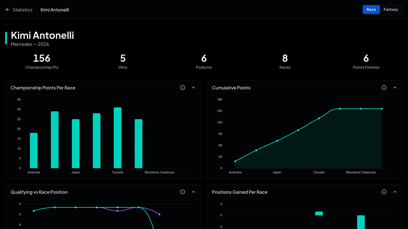The image size is (408, 229).
Task: Collapse the Qualifying vs Race Position panel
Action: [193, 192]
